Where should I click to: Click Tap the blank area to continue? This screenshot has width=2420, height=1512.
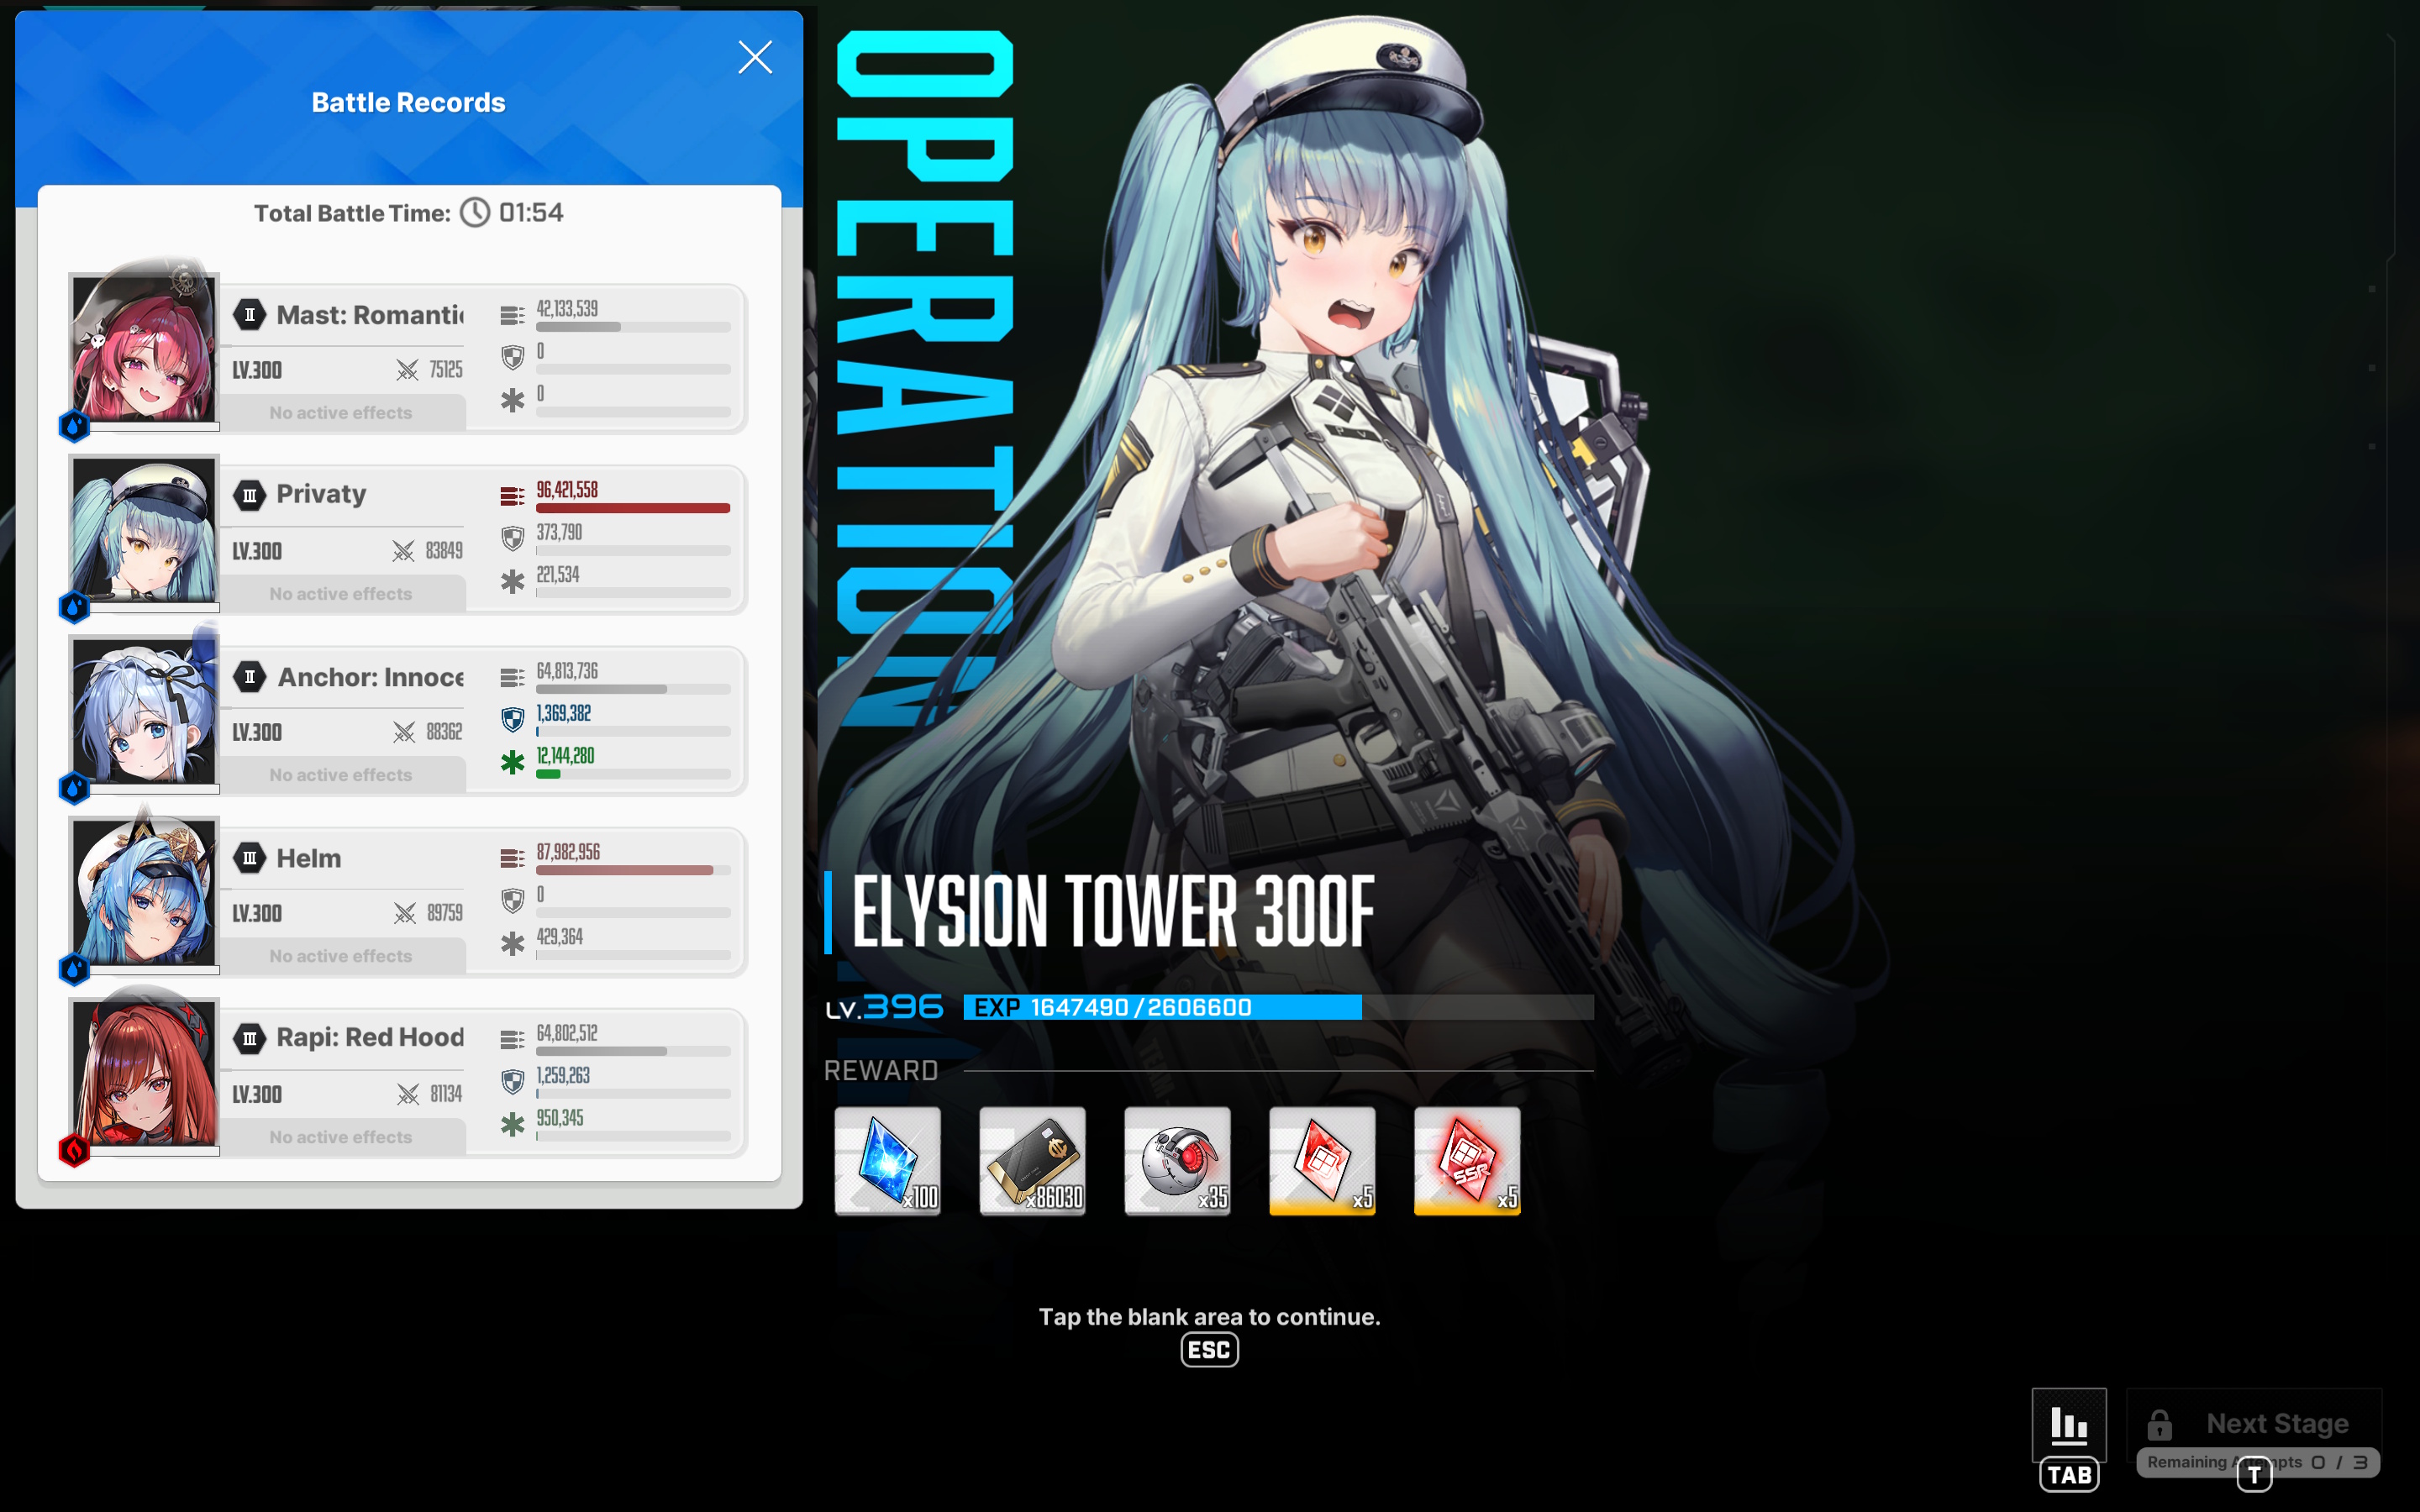click(x=1209, y=1316)
